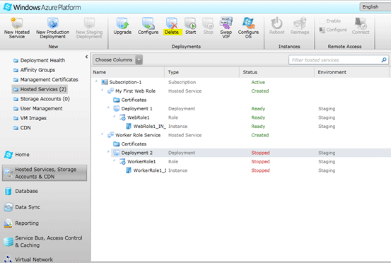Open VM Images in the sidebar
The width and height of the screenshot is (391, 263).
tap(30, 118)
